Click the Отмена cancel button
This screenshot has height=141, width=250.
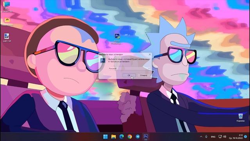click(x=143, y=75)
